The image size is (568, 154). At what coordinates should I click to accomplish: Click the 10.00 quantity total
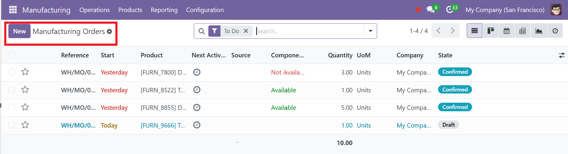coord(344,143)
